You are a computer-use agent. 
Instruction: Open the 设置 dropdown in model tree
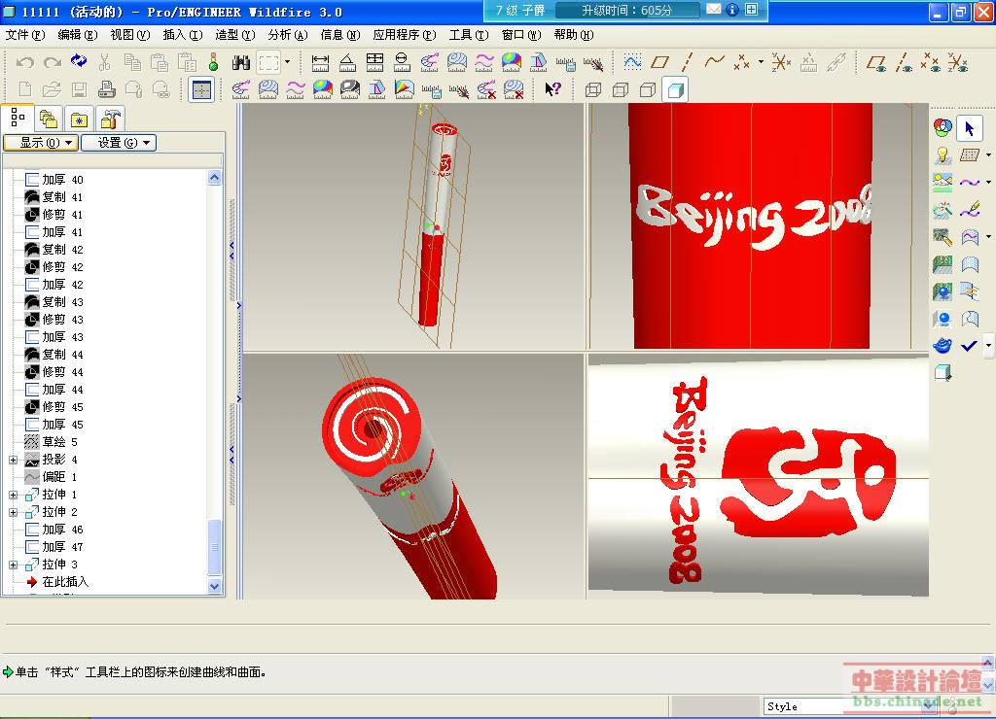119,143
